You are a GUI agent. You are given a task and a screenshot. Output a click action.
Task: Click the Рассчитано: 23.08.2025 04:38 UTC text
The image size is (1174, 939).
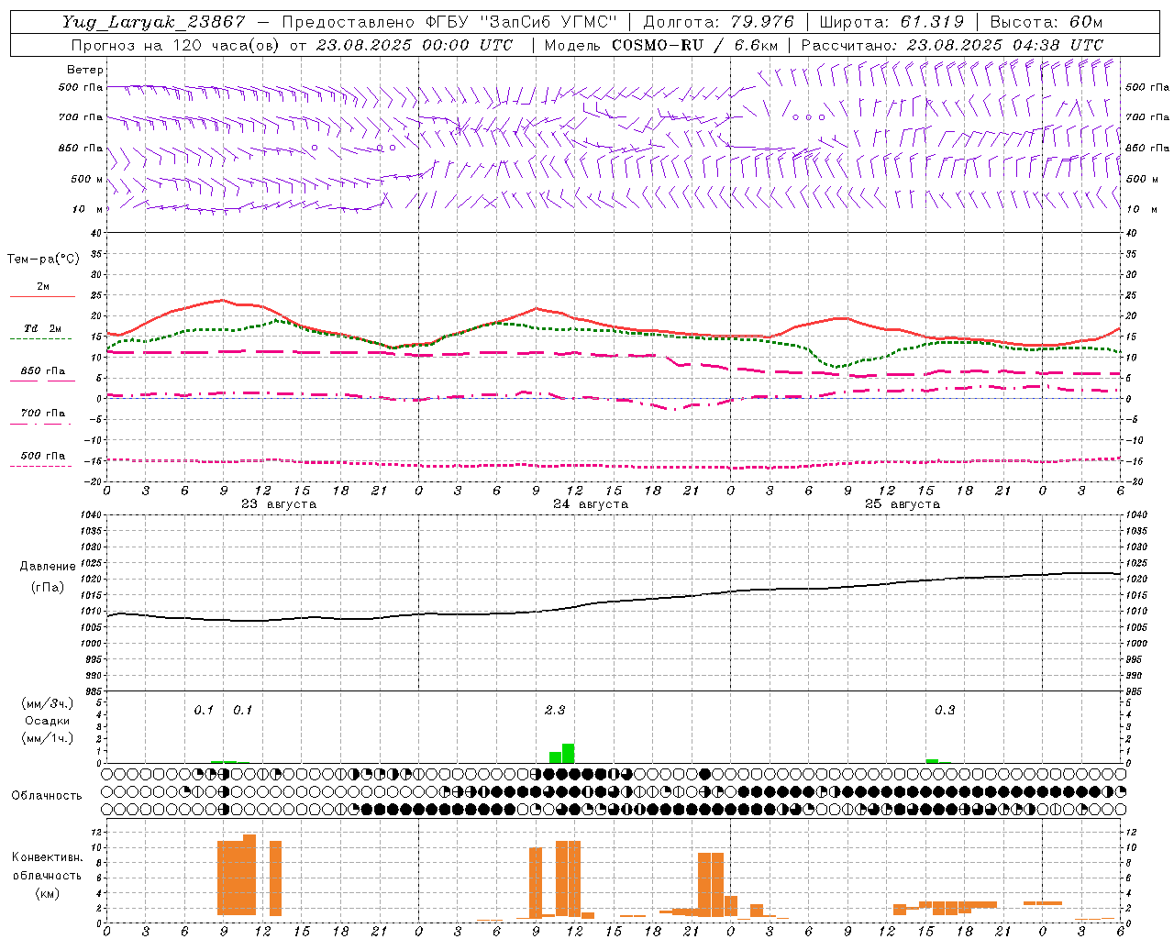click(x=952, y=45)
